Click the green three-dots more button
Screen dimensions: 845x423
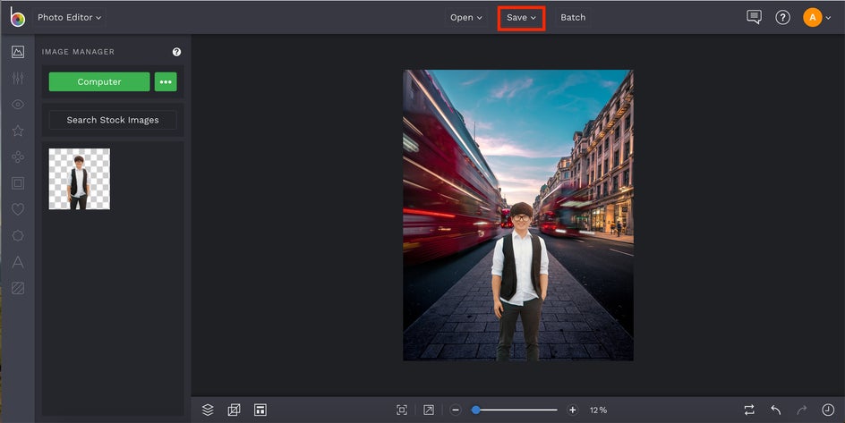pyautogui.click(x=166, y=81)
